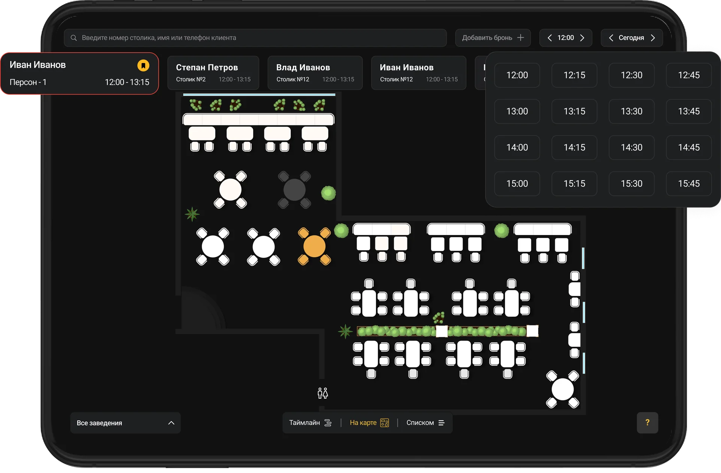Focus the table/client search field
The height and width of the screenshot is (473, 721).
[x=255, y=38]
